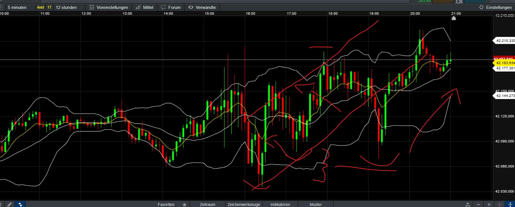Click the eye icon beside Verwandte

click(x=191, y=7)
